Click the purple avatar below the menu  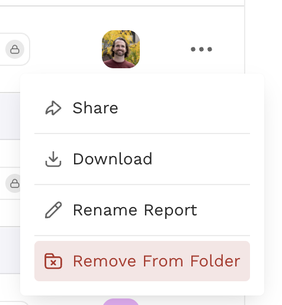tap(121, 302)
